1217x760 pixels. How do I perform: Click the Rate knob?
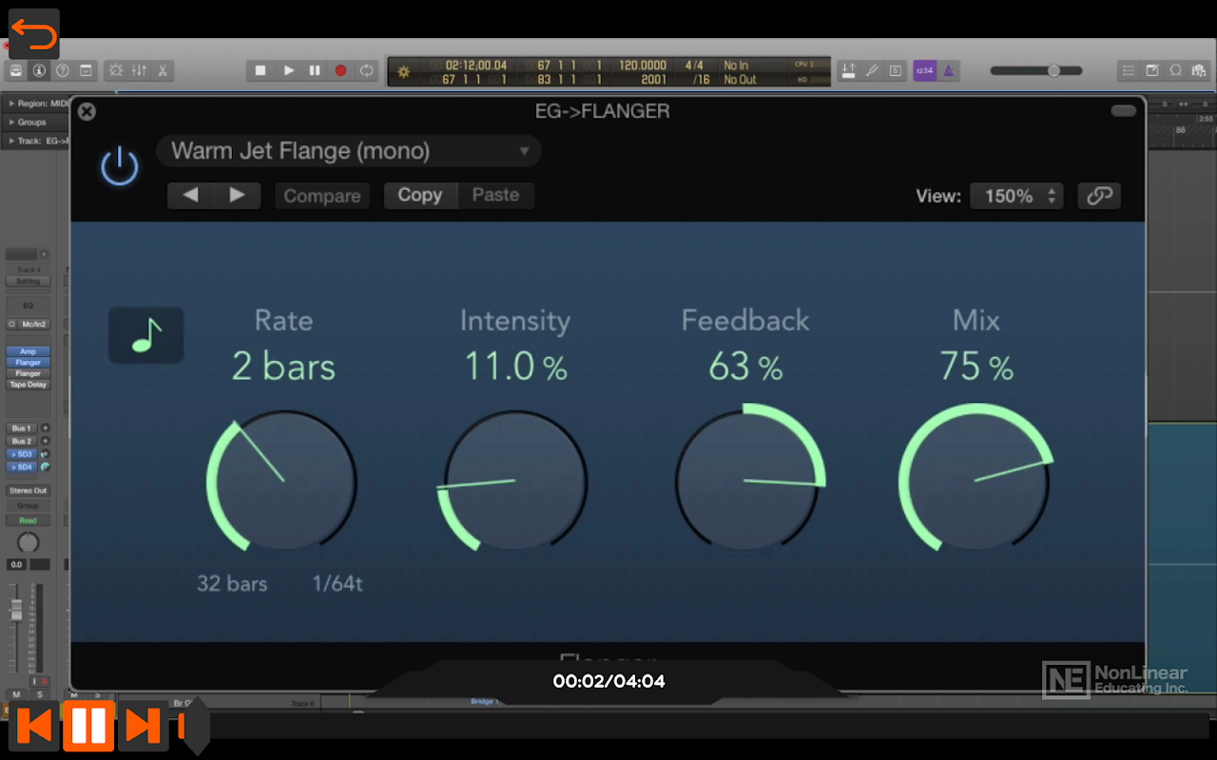coord(283,481)
